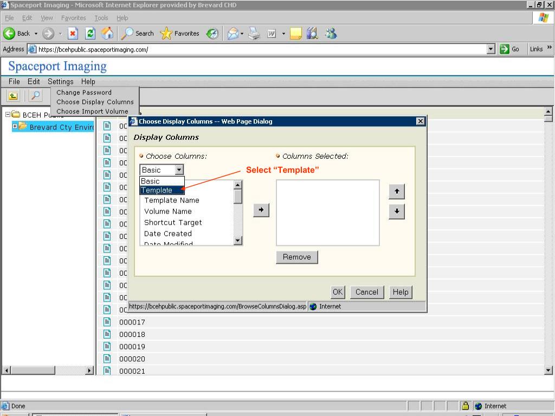
Task: Launch the Messenger icon in the toolbar
Action: tap(331, 34)
